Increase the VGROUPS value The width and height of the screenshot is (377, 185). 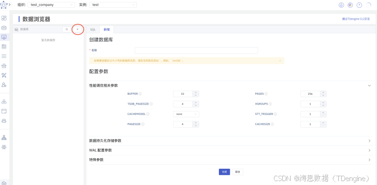pos(323,103)
